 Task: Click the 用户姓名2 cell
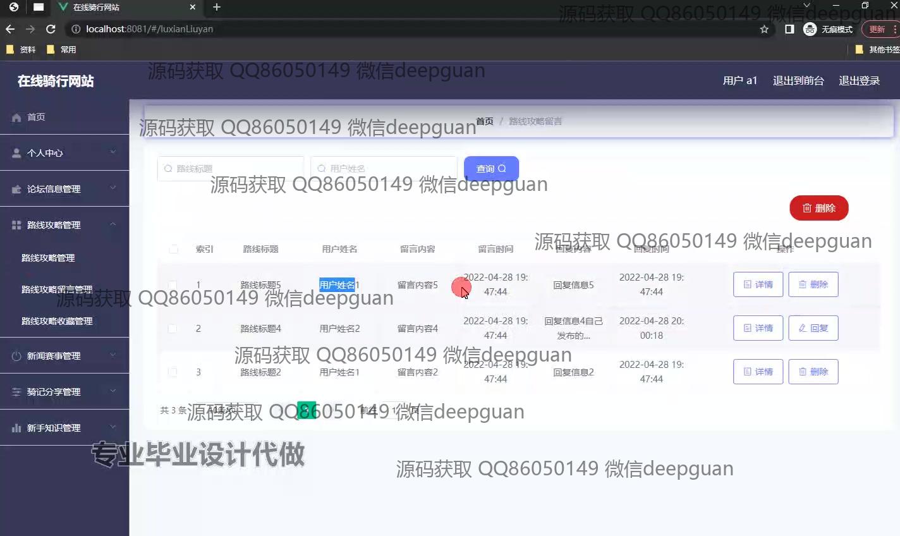coord(339,329)
